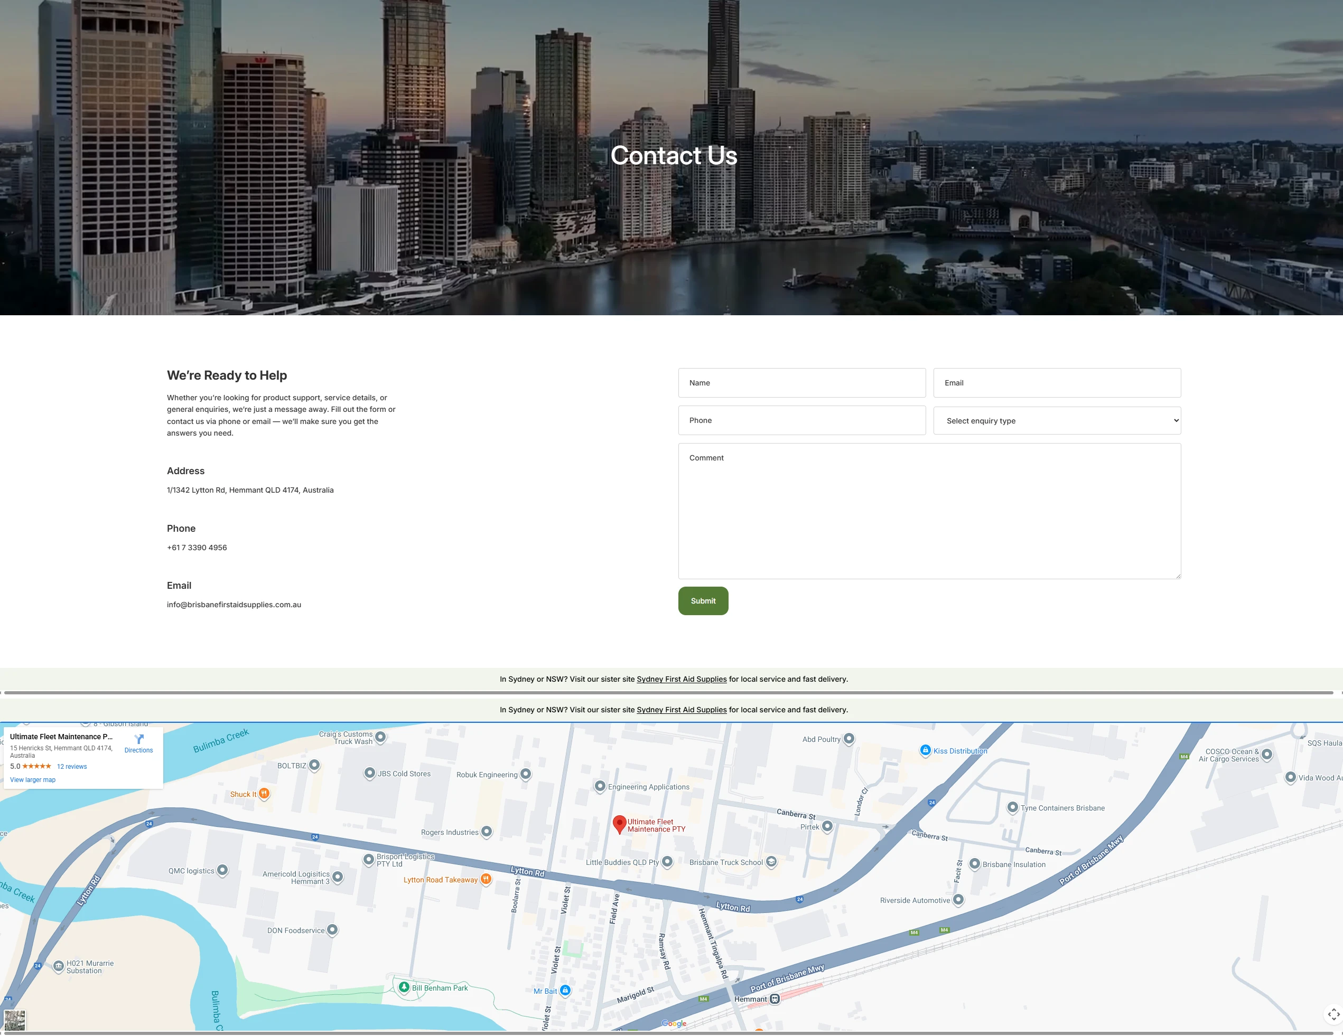Click H021 Murarrie Substation marker
Viewport: 1343px width, 1036px height.
tap(59, 966)
